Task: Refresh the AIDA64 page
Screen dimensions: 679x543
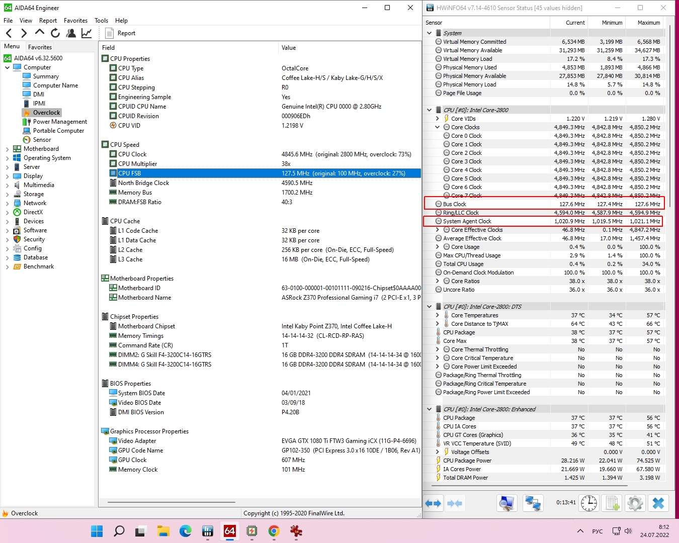Action: point(55,33)
